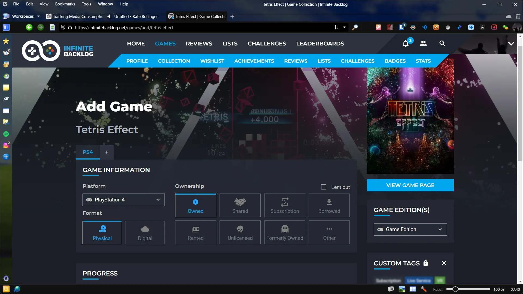Open page actions wrench icon
The height and width of the screenshot is (294, 523).
tap(423, 289)
